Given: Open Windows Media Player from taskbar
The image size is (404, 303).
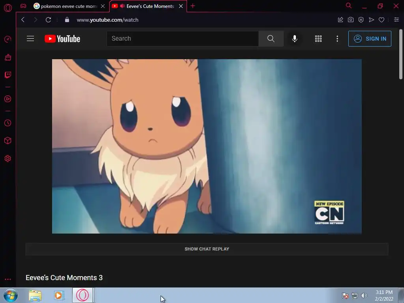Looking at the screenshot, I should pyautogui.click(x=59, y=296).
